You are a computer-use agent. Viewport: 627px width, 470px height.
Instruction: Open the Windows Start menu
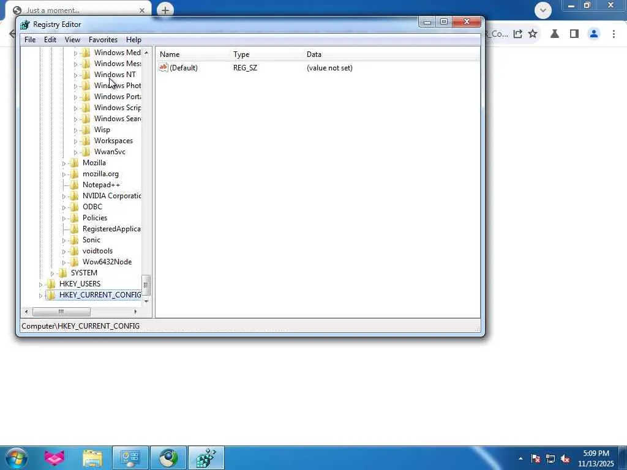point(16,458)
